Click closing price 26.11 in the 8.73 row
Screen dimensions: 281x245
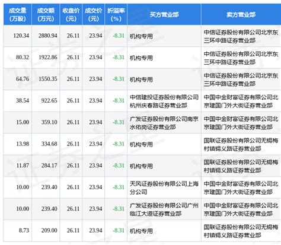tap(73, 231)
